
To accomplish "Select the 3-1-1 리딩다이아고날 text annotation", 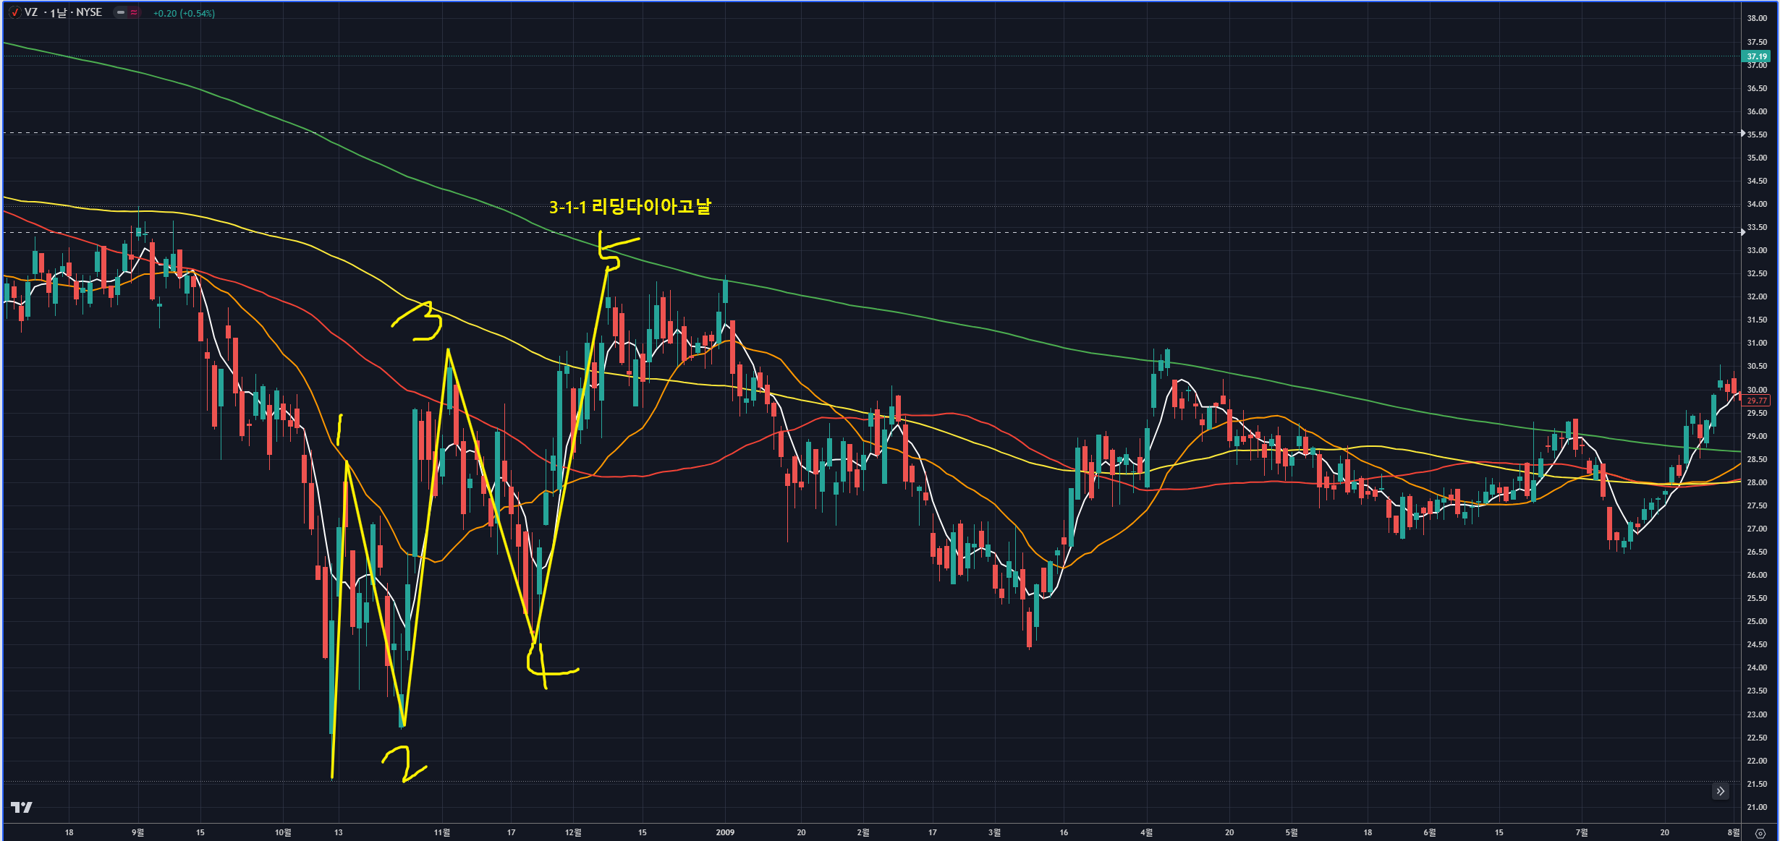I will pos(630,208).
